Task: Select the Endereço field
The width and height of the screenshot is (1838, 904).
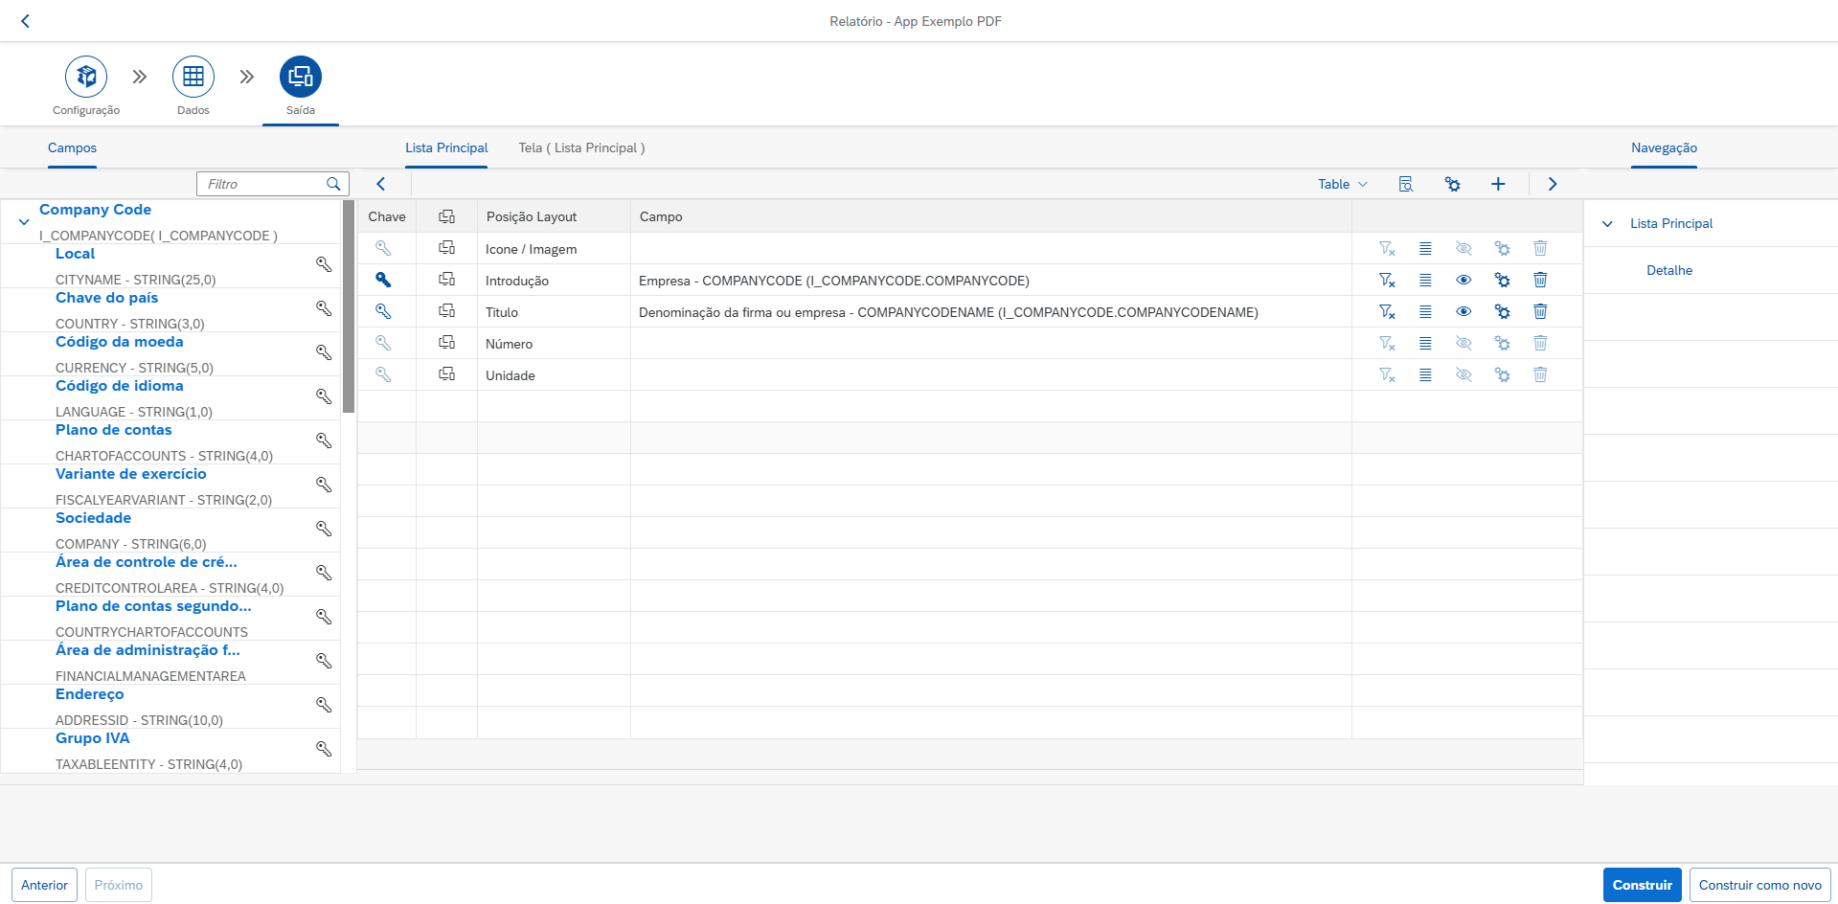Action: 89,694
